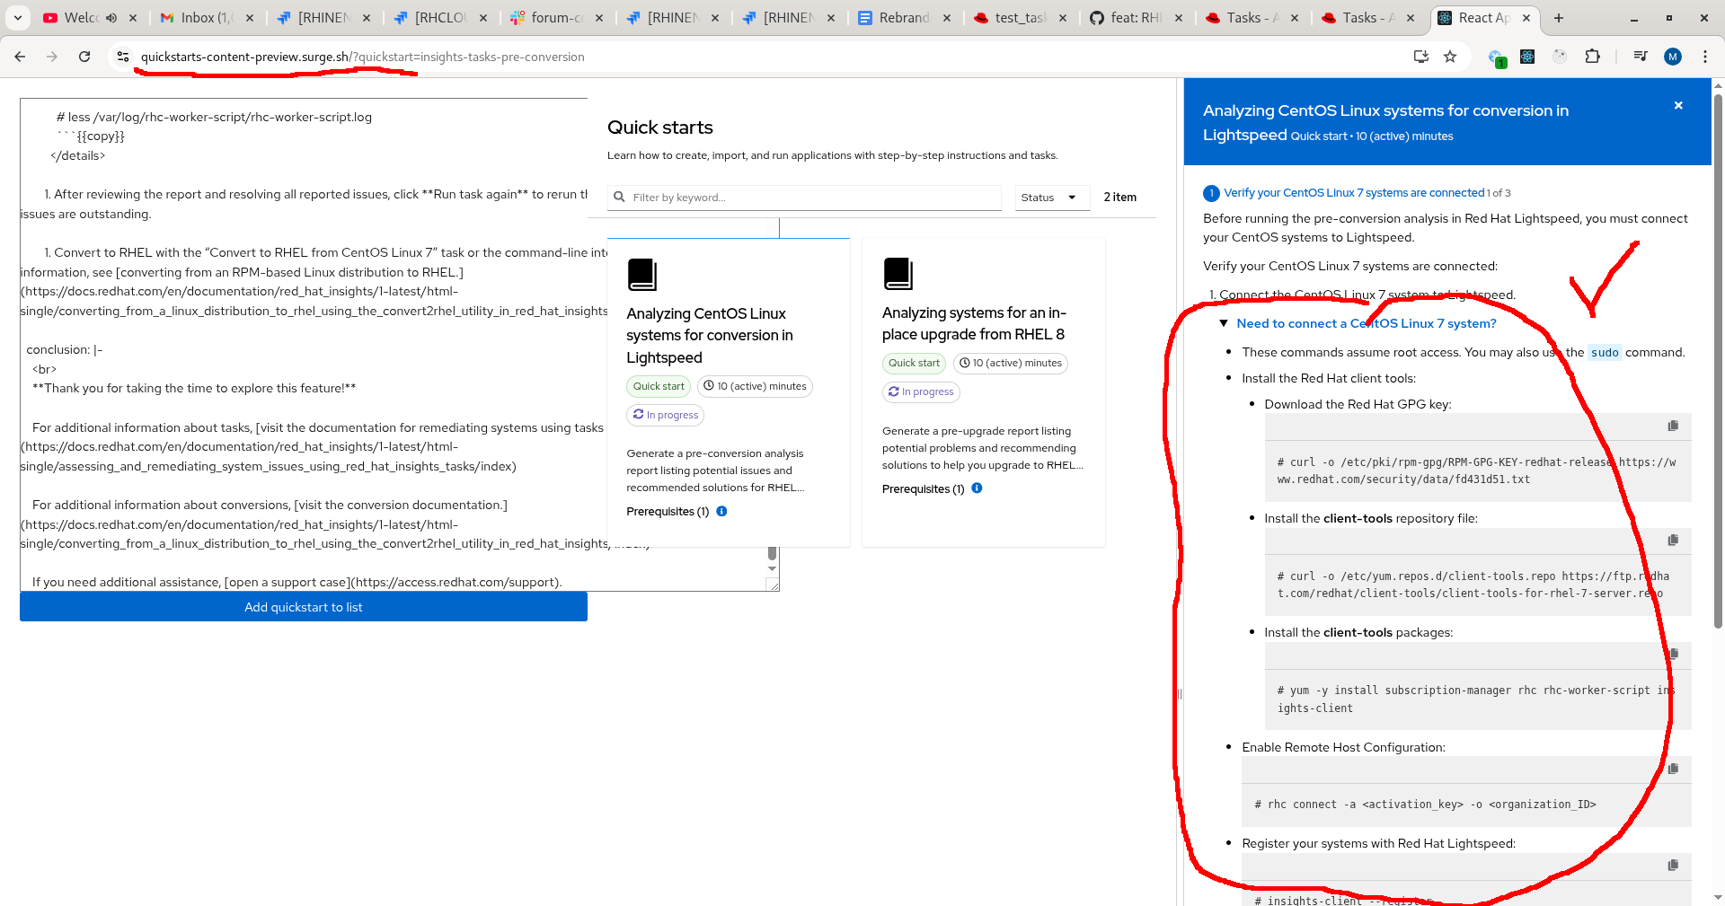Copy the insights-client register command
The width and height of the screenshot is (1725, 906).
pos(1673,865)
